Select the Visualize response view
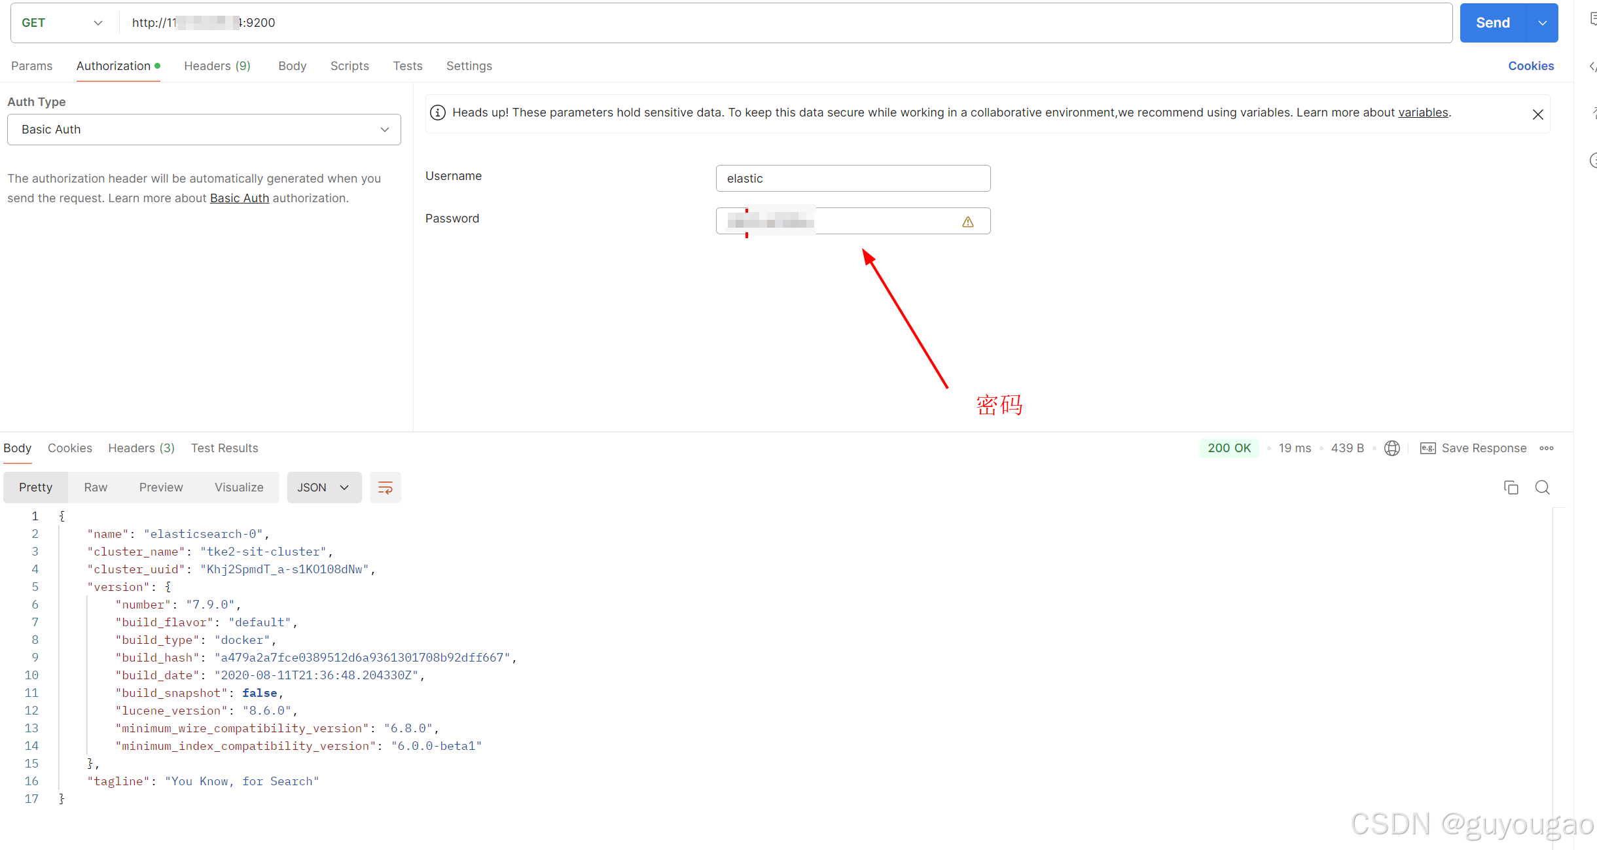 pyautogui.click(x=239, y=487)
